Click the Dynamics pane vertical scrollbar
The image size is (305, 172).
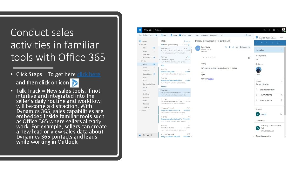[285, 82]
